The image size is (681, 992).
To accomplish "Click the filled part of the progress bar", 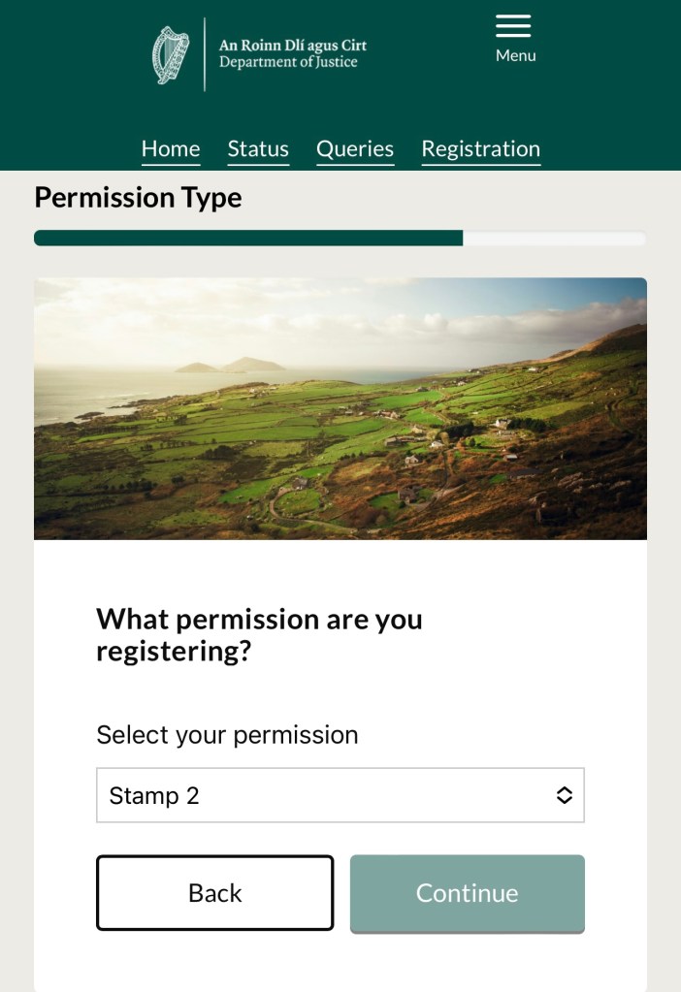I will (247, 239).
